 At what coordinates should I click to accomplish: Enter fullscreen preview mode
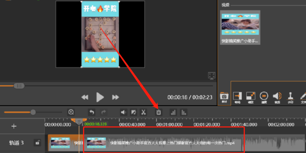coord(212,76)
